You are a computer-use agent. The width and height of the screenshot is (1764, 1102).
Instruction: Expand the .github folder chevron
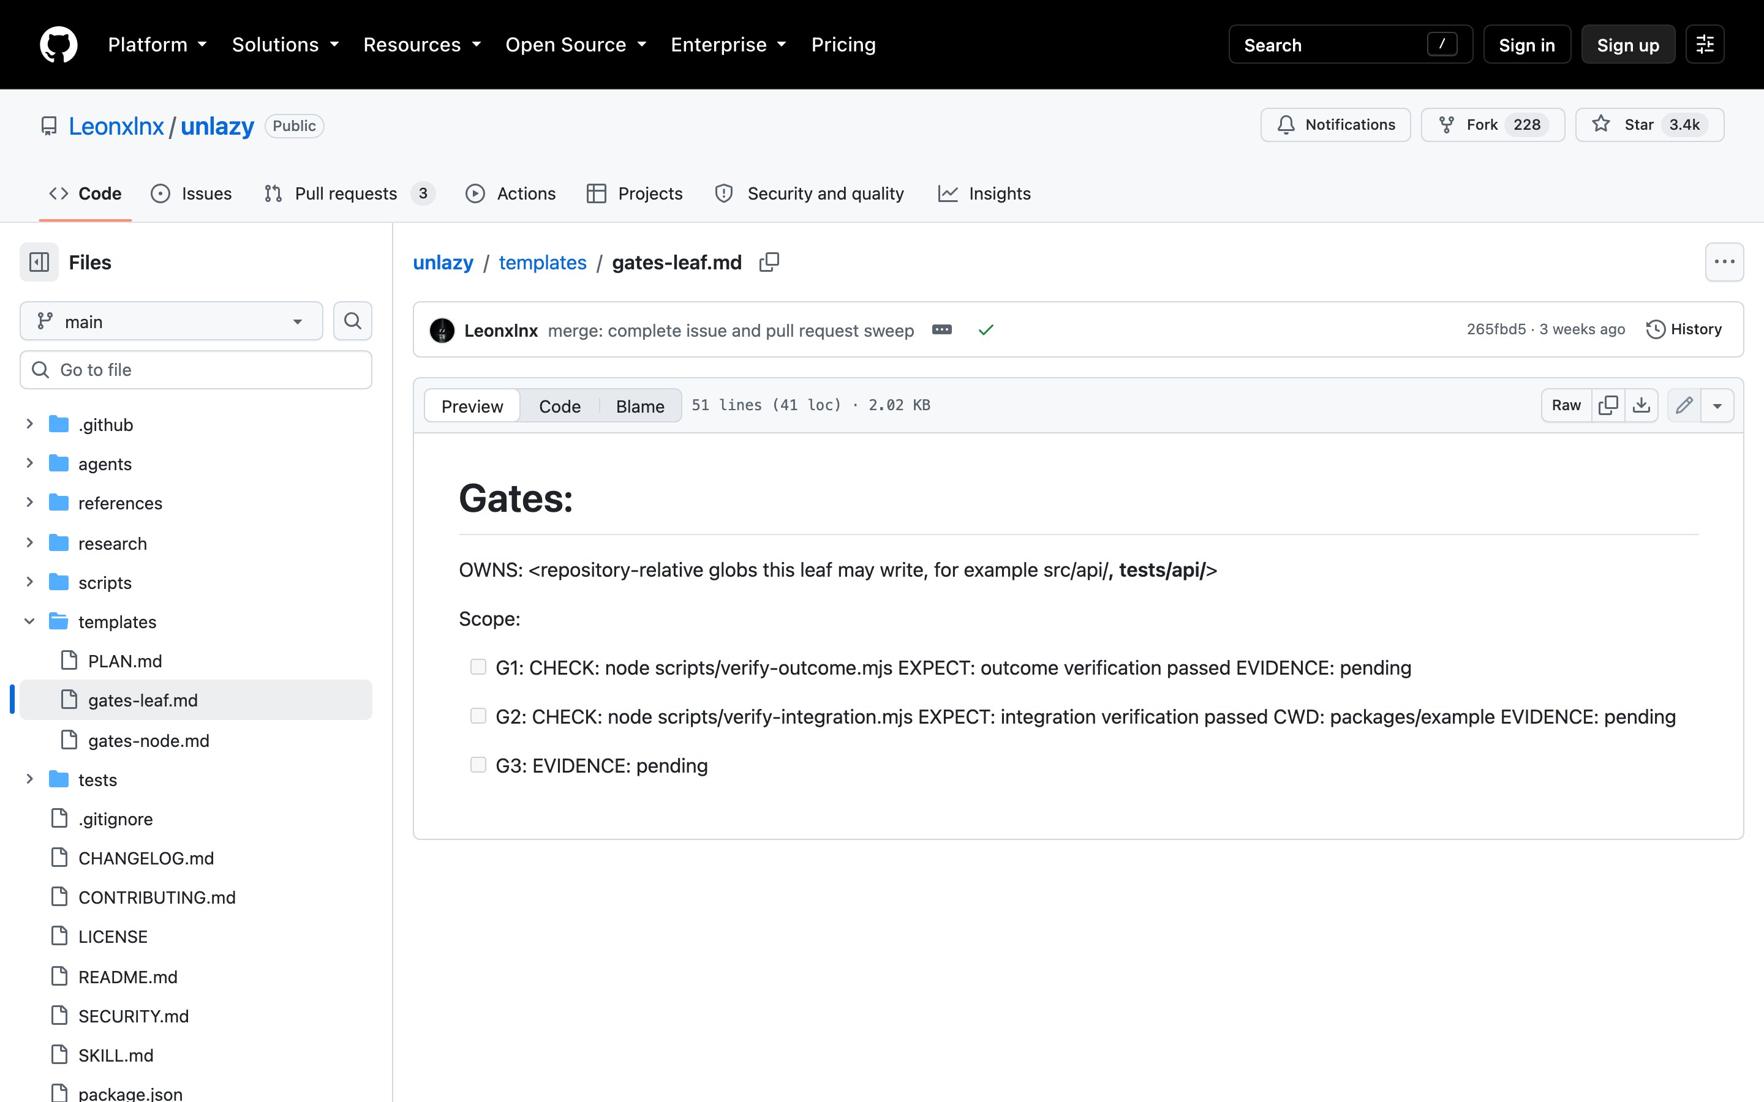pos(30,424)
